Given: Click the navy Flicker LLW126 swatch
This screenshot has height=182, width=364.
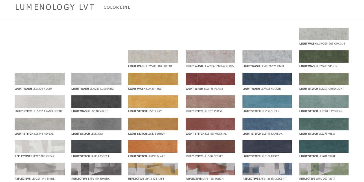Looking at the screenshot, I should pos(267,79).
